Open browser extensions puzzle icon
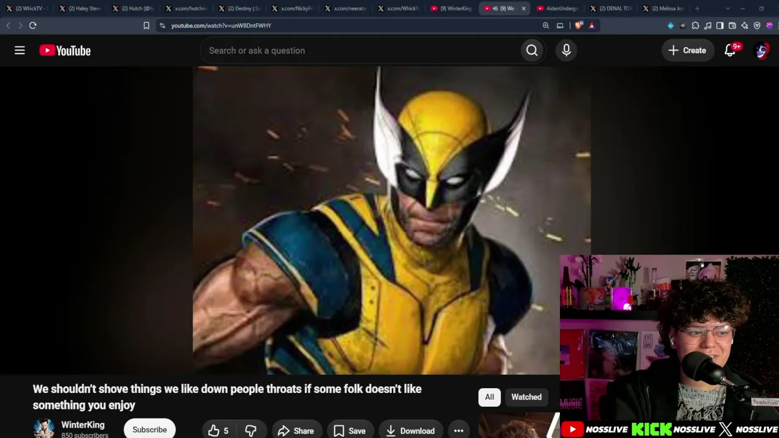 pos(696,26)
